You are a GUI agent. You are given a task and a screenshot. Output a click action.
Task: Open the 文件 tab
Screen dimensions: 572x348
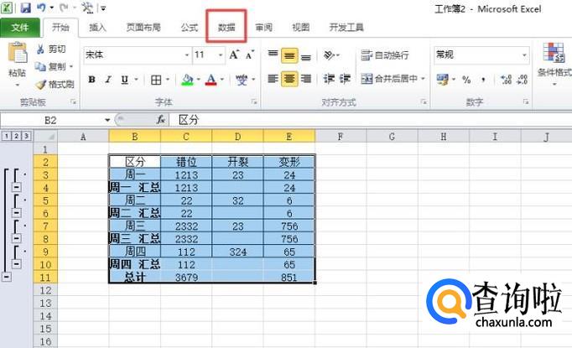(x=19, y=28)
